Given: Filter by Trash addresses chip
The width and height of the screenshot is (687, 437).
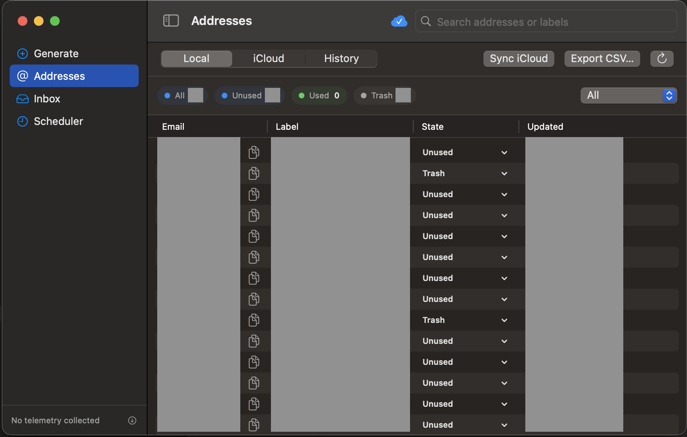Looking at the screenshot, I should pyautogui.click(x=385, y=96).
